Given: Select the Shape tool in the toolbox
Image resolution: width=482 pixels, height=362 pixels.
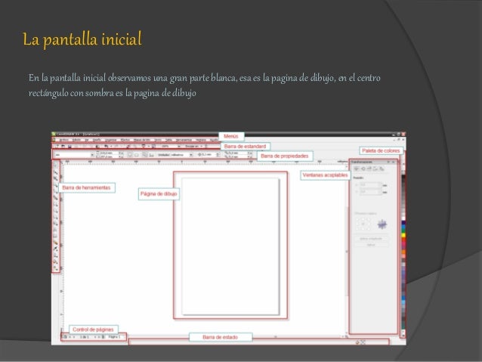Looking at the screenshot, I should [55, 172].
